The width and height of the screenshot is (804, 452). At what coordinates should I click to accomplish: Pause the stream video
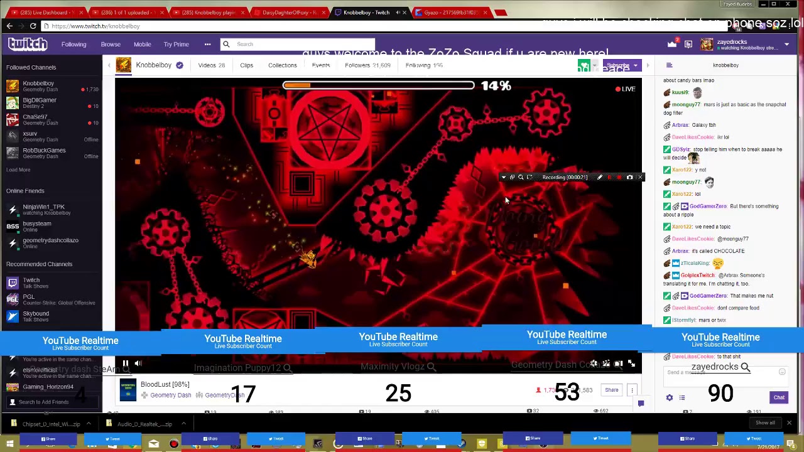tap(125, 363)
